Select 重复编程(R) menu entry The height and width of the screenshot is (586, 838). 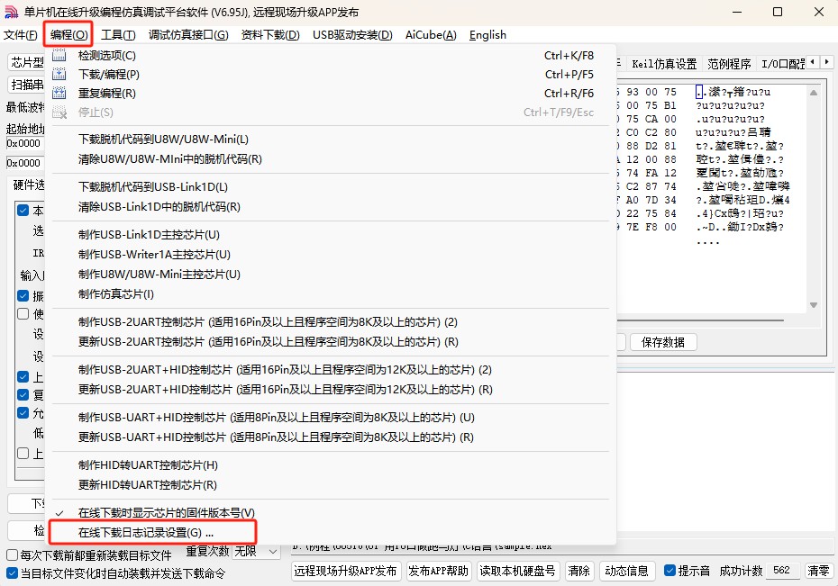point(331,94)
